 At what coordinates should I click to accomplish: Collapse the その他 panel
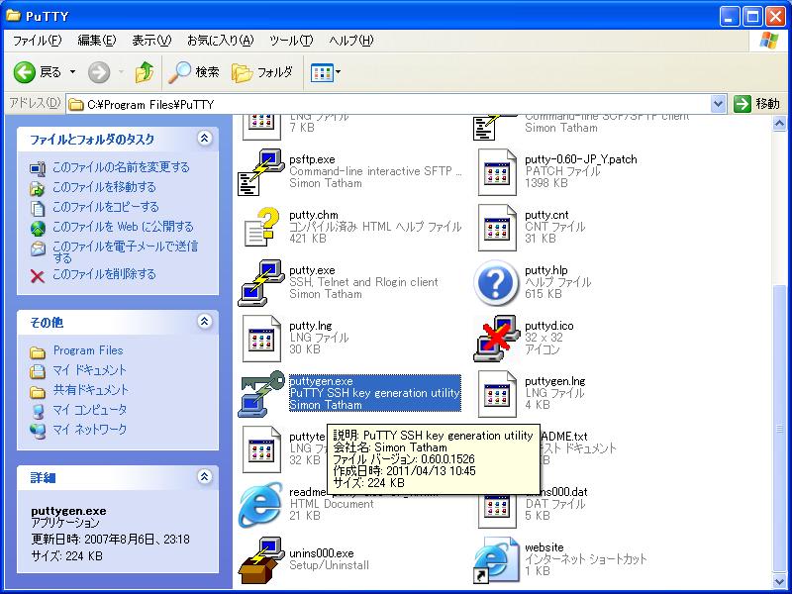[x=204, y=322]
